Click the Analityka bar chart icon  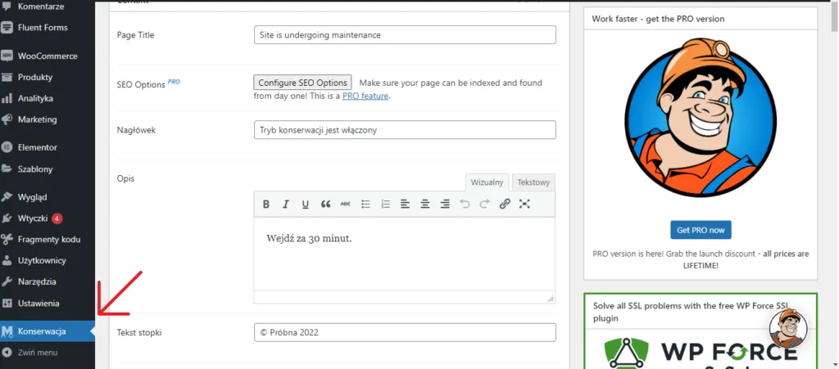pos(7,98)
